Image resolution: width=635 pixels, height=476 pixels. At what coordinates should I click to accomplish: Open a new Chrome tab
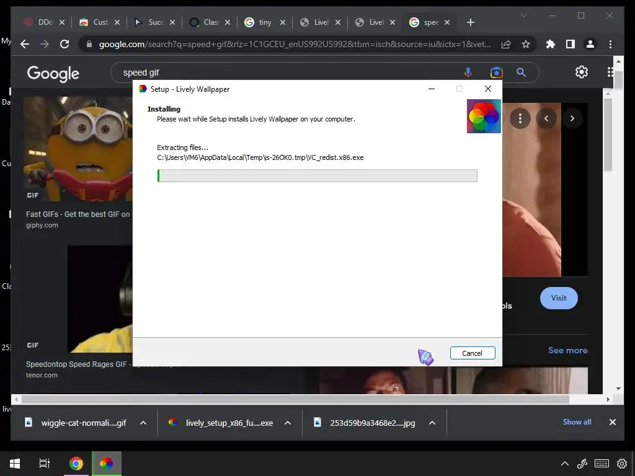[x=470, y=22]
